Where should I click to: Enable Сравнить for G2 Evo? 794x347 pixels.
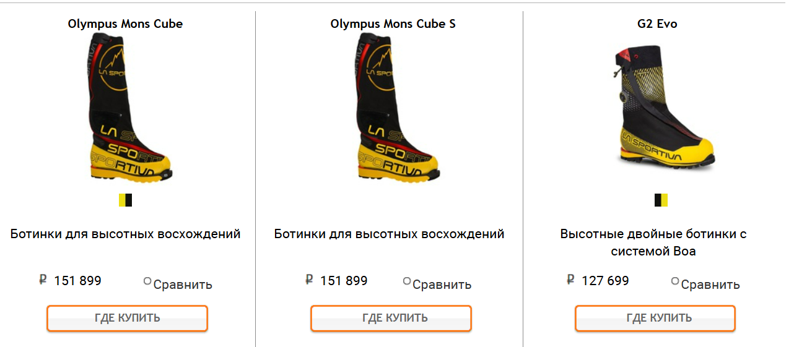(675, 281)
